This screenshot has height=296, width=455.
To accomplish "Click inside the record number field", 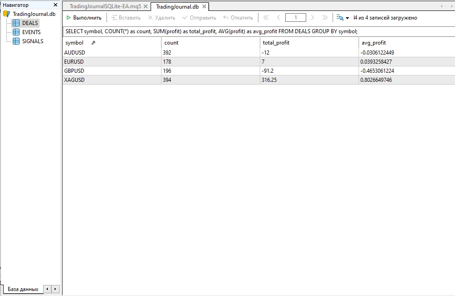I will (x=295, y=17).
